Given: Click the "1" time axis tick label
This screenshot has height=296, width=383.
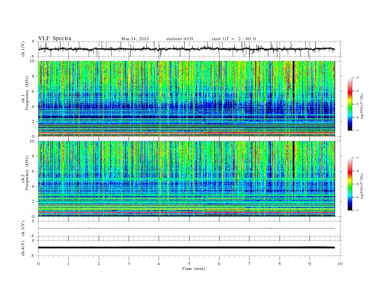Looking at the screenshot, I should coord(68,264).
